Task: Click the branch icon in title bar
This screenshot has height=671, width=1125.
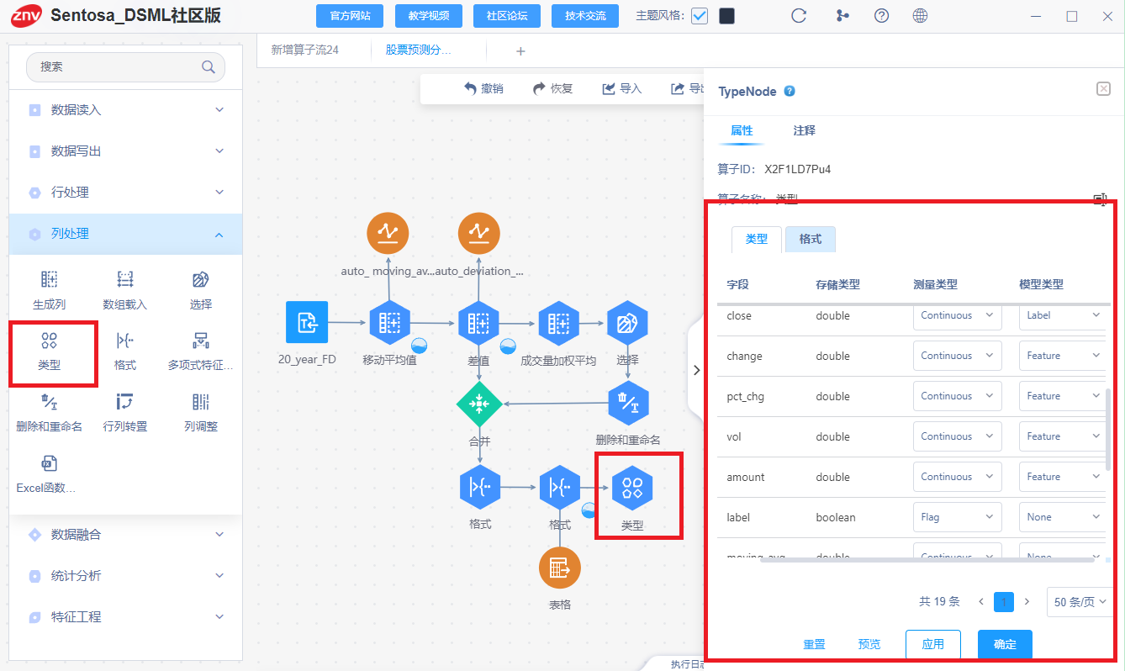Action: [842, 16]
